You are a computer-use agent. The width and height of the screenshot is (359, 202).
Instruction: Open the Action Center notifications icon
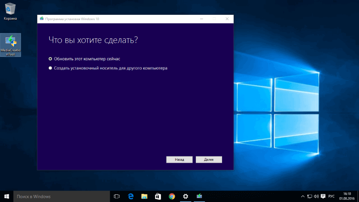coord(323,197)
